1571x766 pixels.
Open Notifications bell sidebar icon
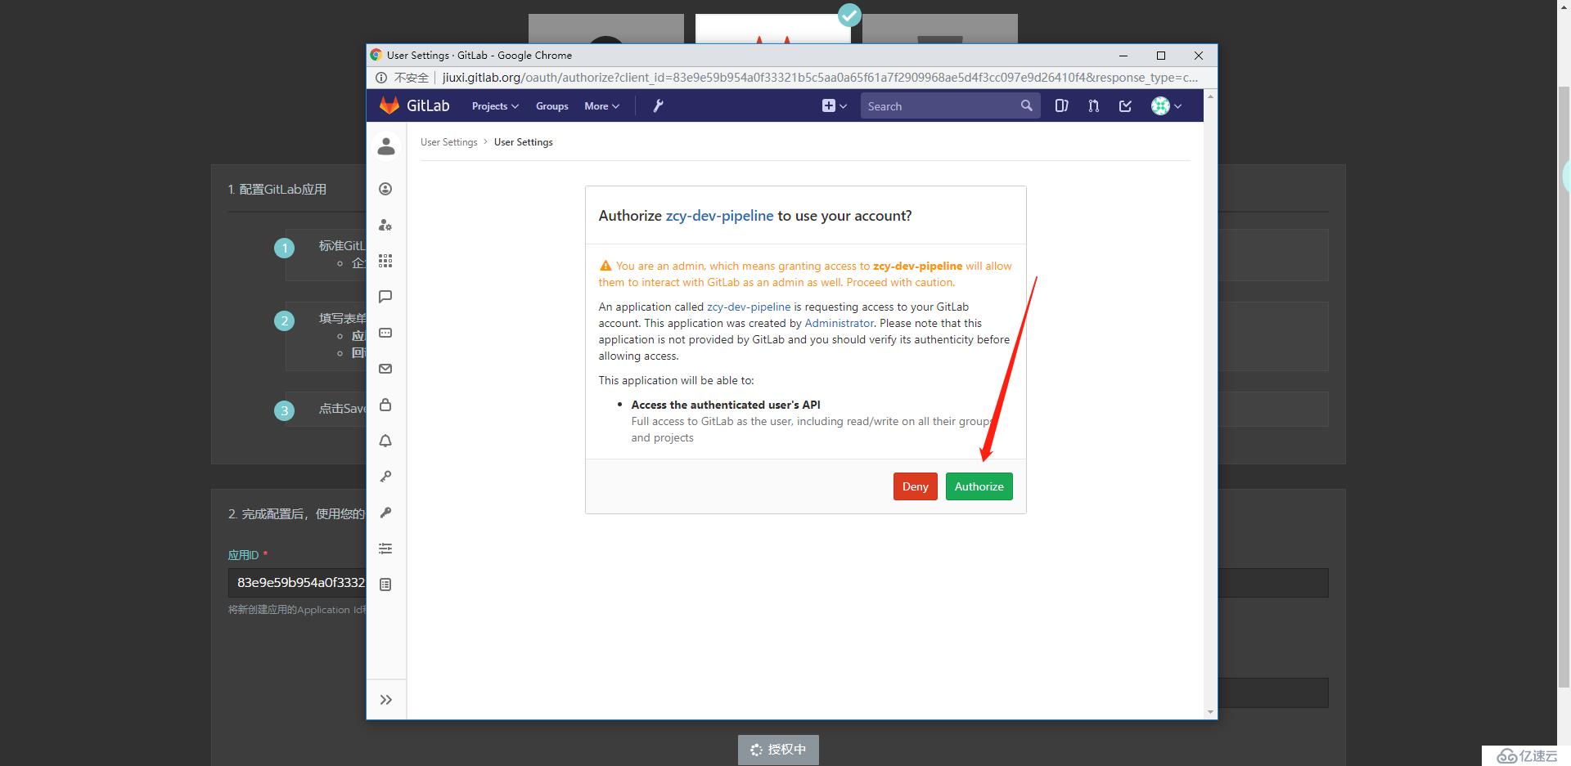click(x=385, y=441)
